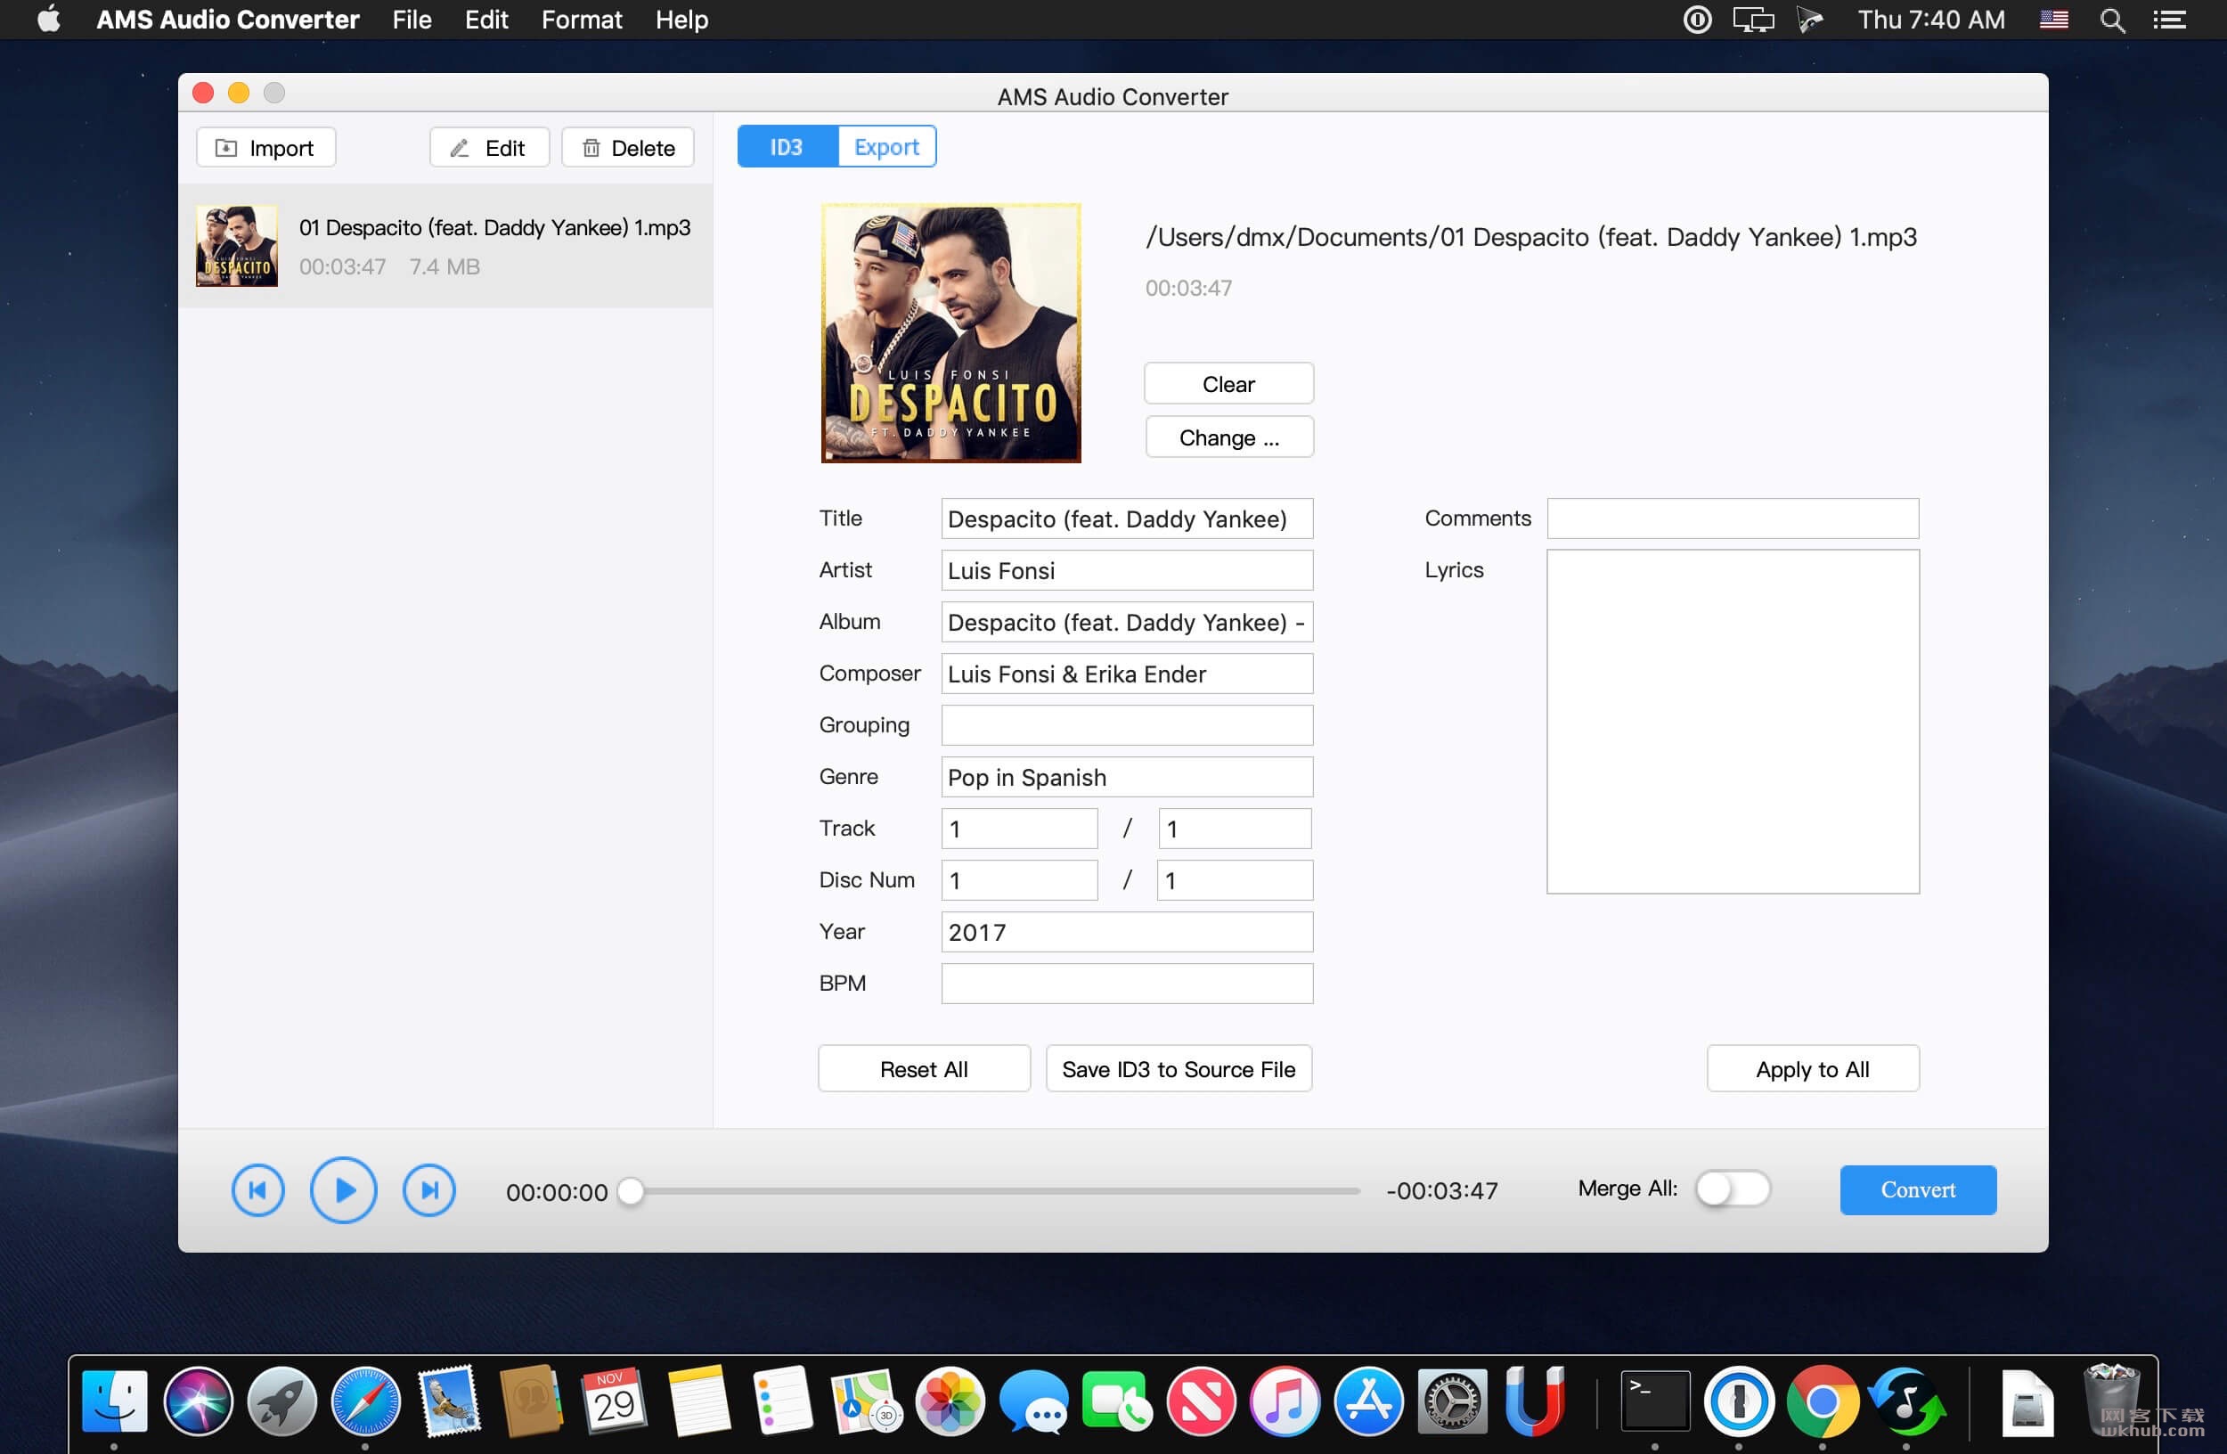The height and width of the screenshot is (1454, 2227).
Task: Toggle the Merge All switch
Action: tap(1733, 1189)
